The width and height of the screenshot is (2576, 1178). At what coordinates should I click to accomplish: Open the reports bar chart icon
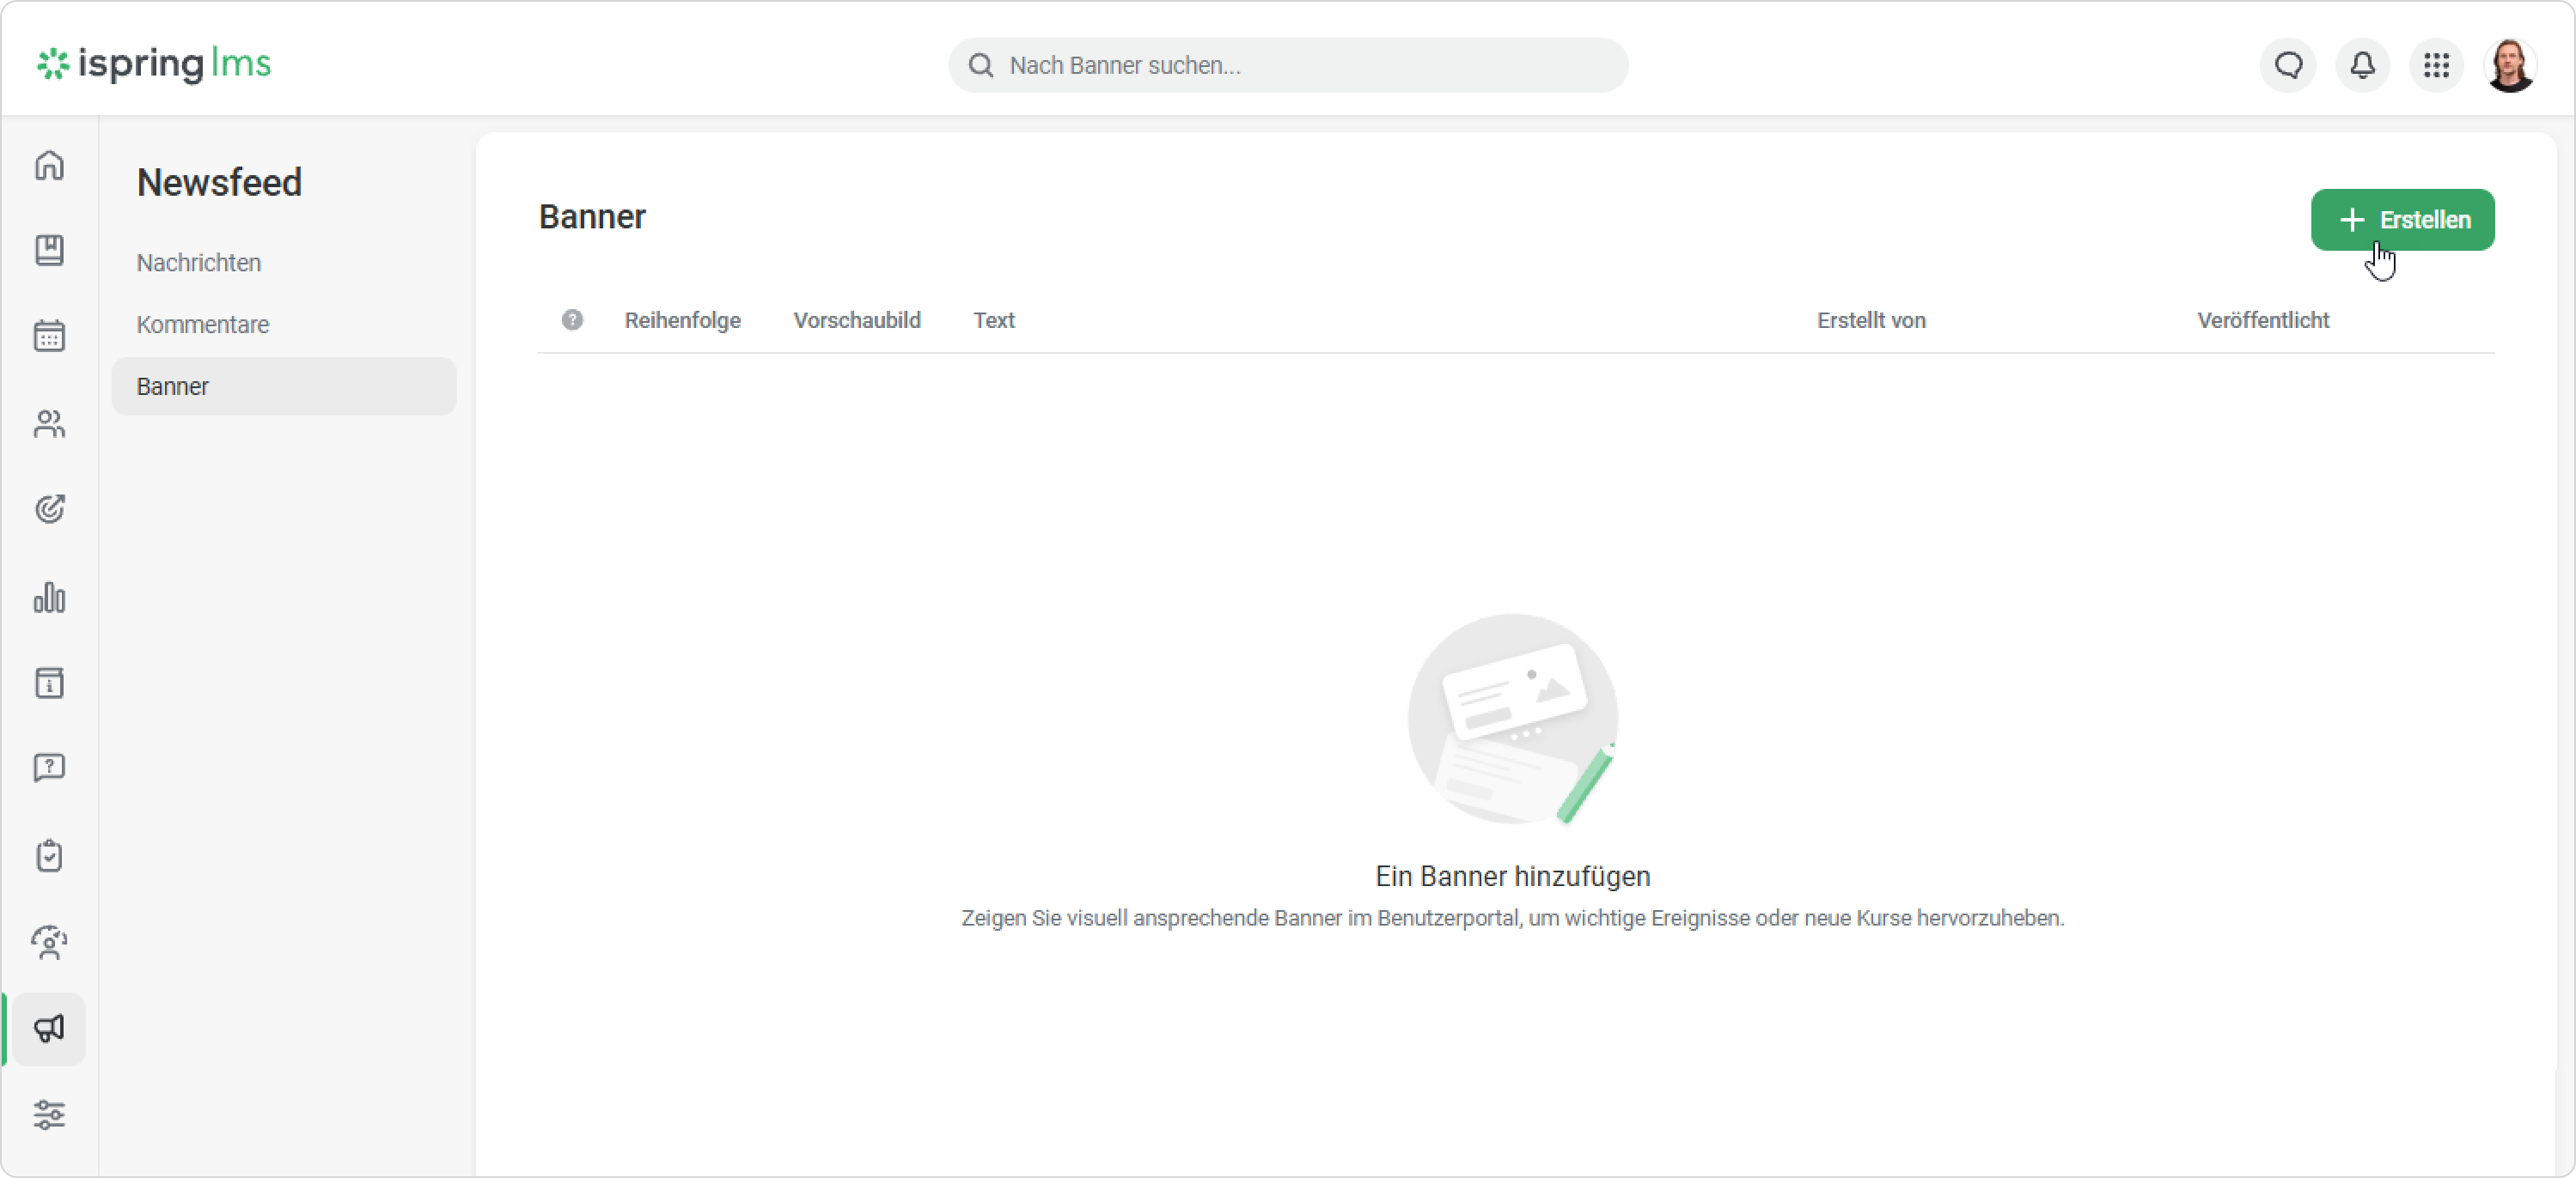pos(49,598)
